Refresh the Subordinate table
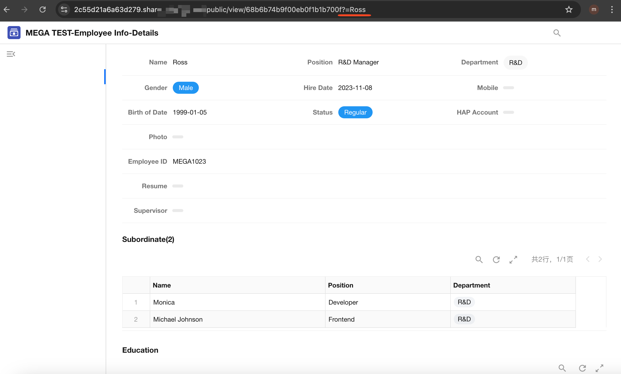The height and width of the screenshot is (374, 621). (496, 259)
